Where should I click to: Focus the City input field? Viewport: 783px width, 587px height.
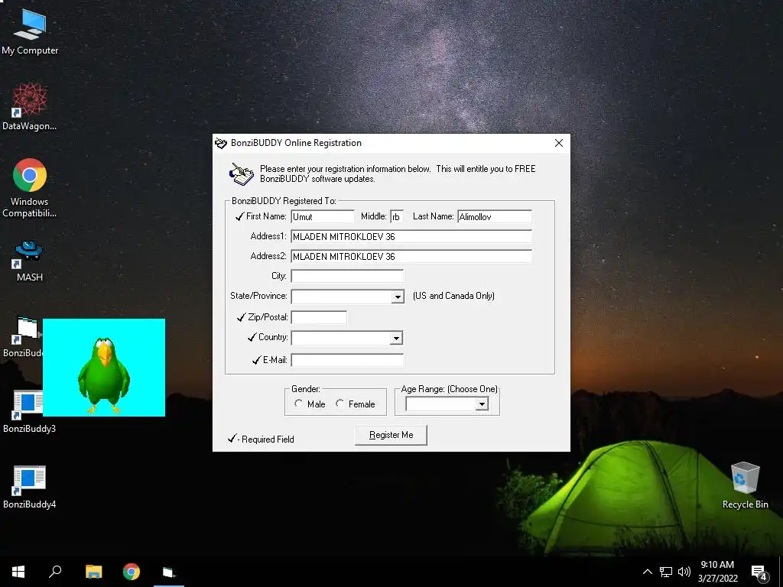click(347, 276)
